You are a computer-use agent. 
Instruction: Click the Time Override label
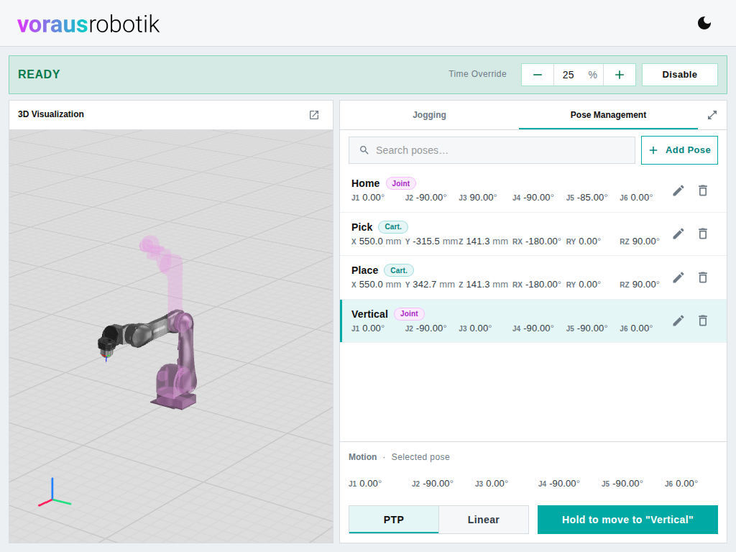click(477, 74)
